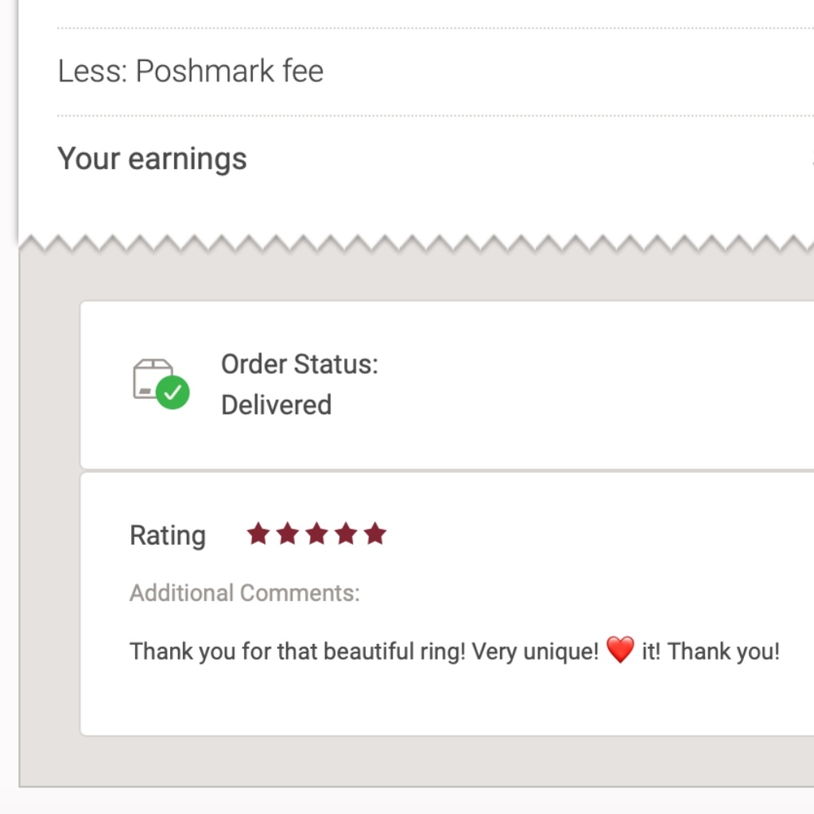Click the green checkmark badge
Viewport: 814px width, 814px height.
tap(173, 392)
